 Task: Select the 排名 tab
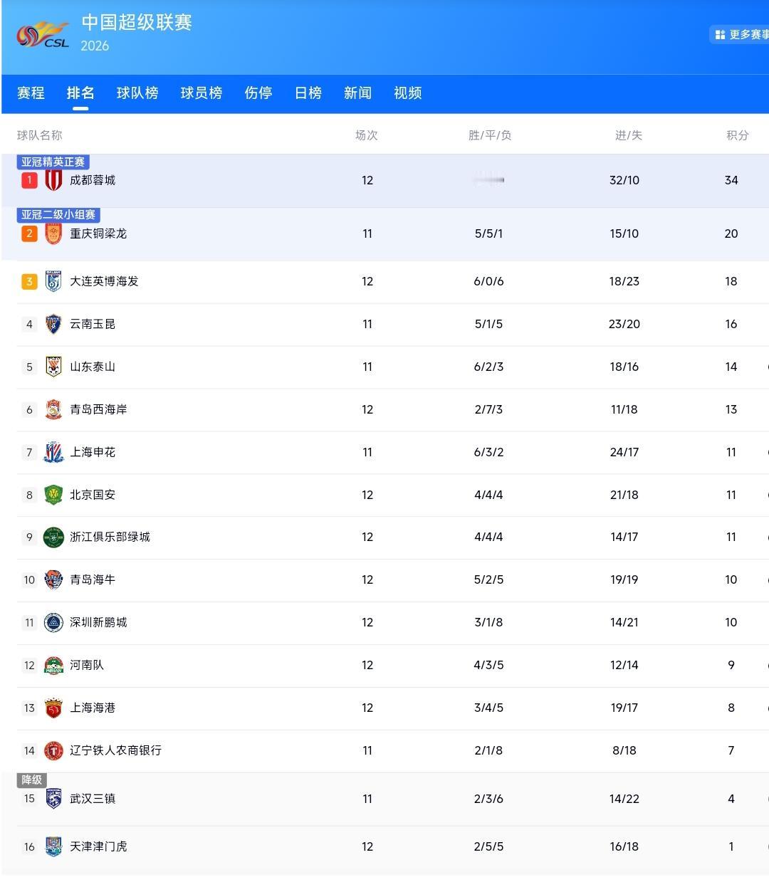tap(80, 93)
